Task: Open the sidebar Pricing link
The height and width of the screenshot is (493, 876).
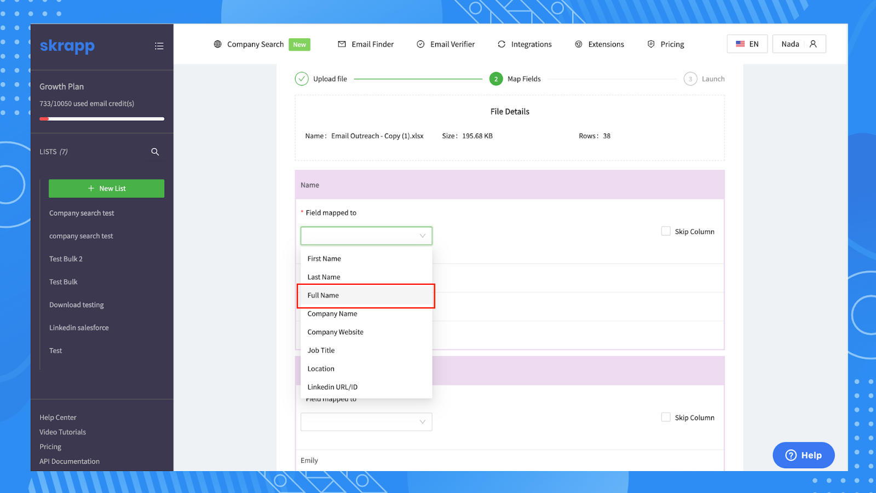Action: (x=50, y=447)
